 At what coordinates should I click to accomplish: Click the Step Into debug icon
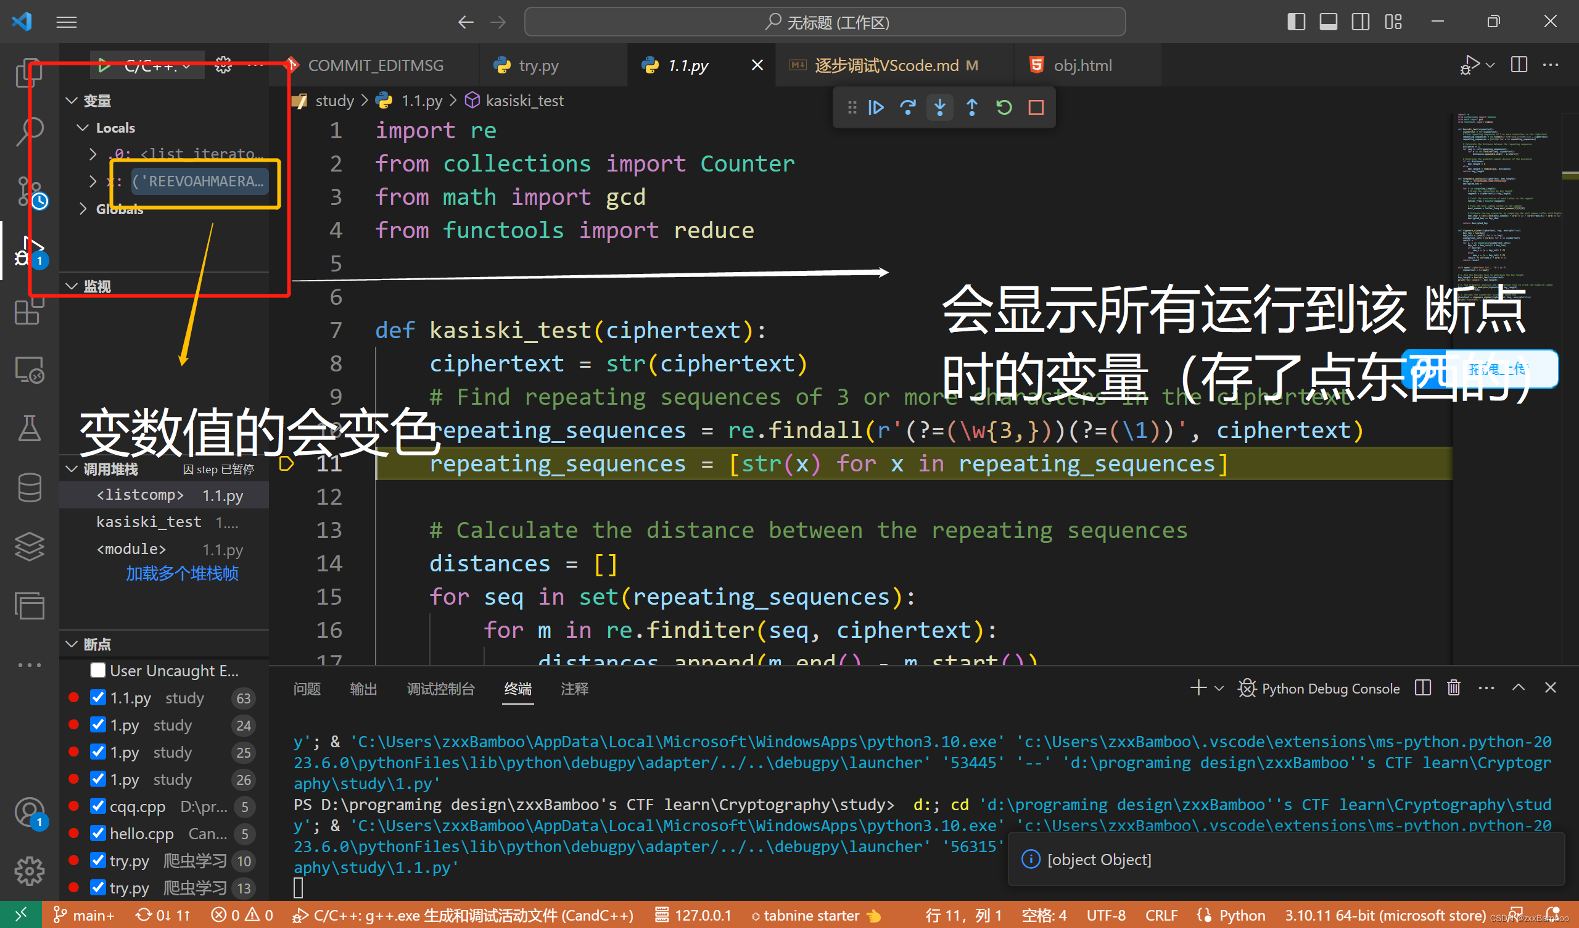pos(939,108)
